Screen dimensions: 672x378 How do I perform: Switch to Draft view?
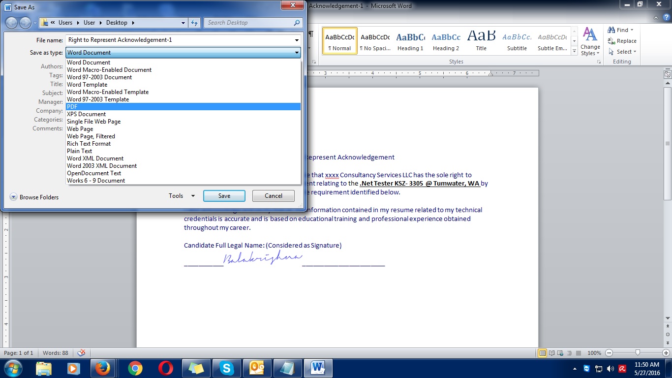click(x=578, y=353)
